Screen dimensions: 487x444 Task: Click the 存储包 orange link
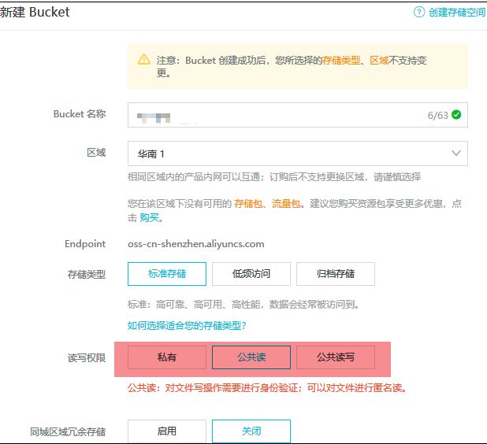click(248, 204)
